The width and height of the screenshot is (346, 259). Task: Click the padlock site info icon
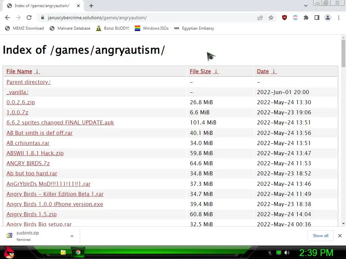(43, 18)
